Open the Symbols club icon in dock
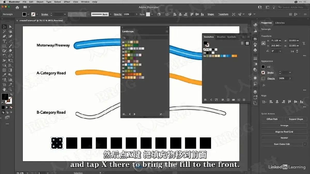 (x=255, y=50)
